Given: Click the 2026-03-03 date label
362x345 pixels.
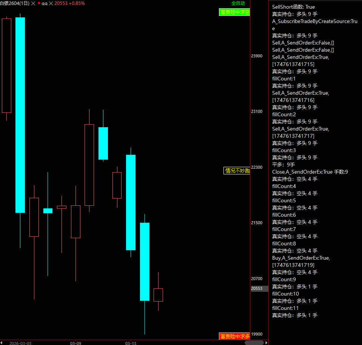Looking at the screenshot, I should pyautogui.click(x=20, y=343).
